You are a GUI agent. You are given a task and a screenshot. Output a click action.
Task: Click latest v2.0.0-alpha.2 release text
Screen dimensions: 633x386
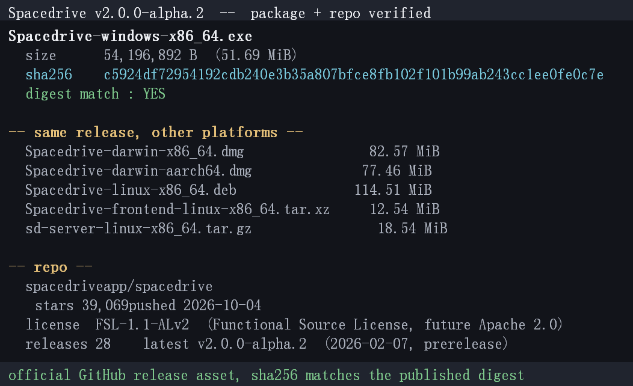(225, 344)
